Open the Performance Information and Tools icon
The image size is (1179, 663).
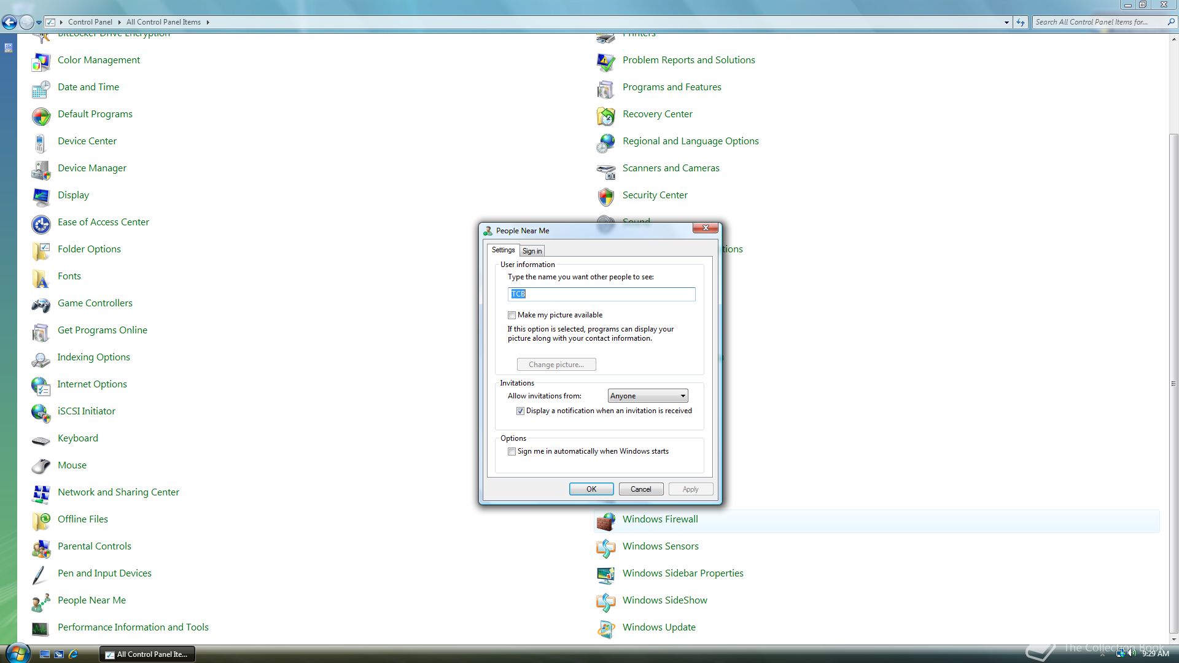pyautogui.click(x=41, y=628)
